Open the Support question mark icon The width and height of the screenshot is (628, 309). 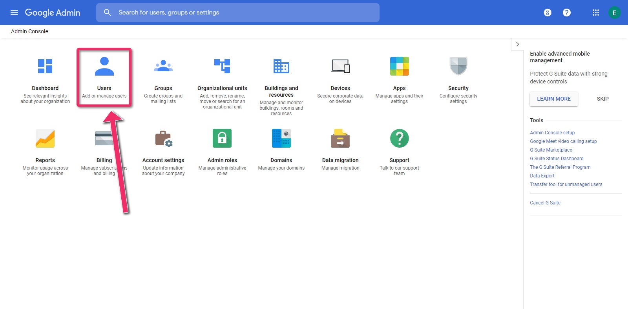coord(400,138)
